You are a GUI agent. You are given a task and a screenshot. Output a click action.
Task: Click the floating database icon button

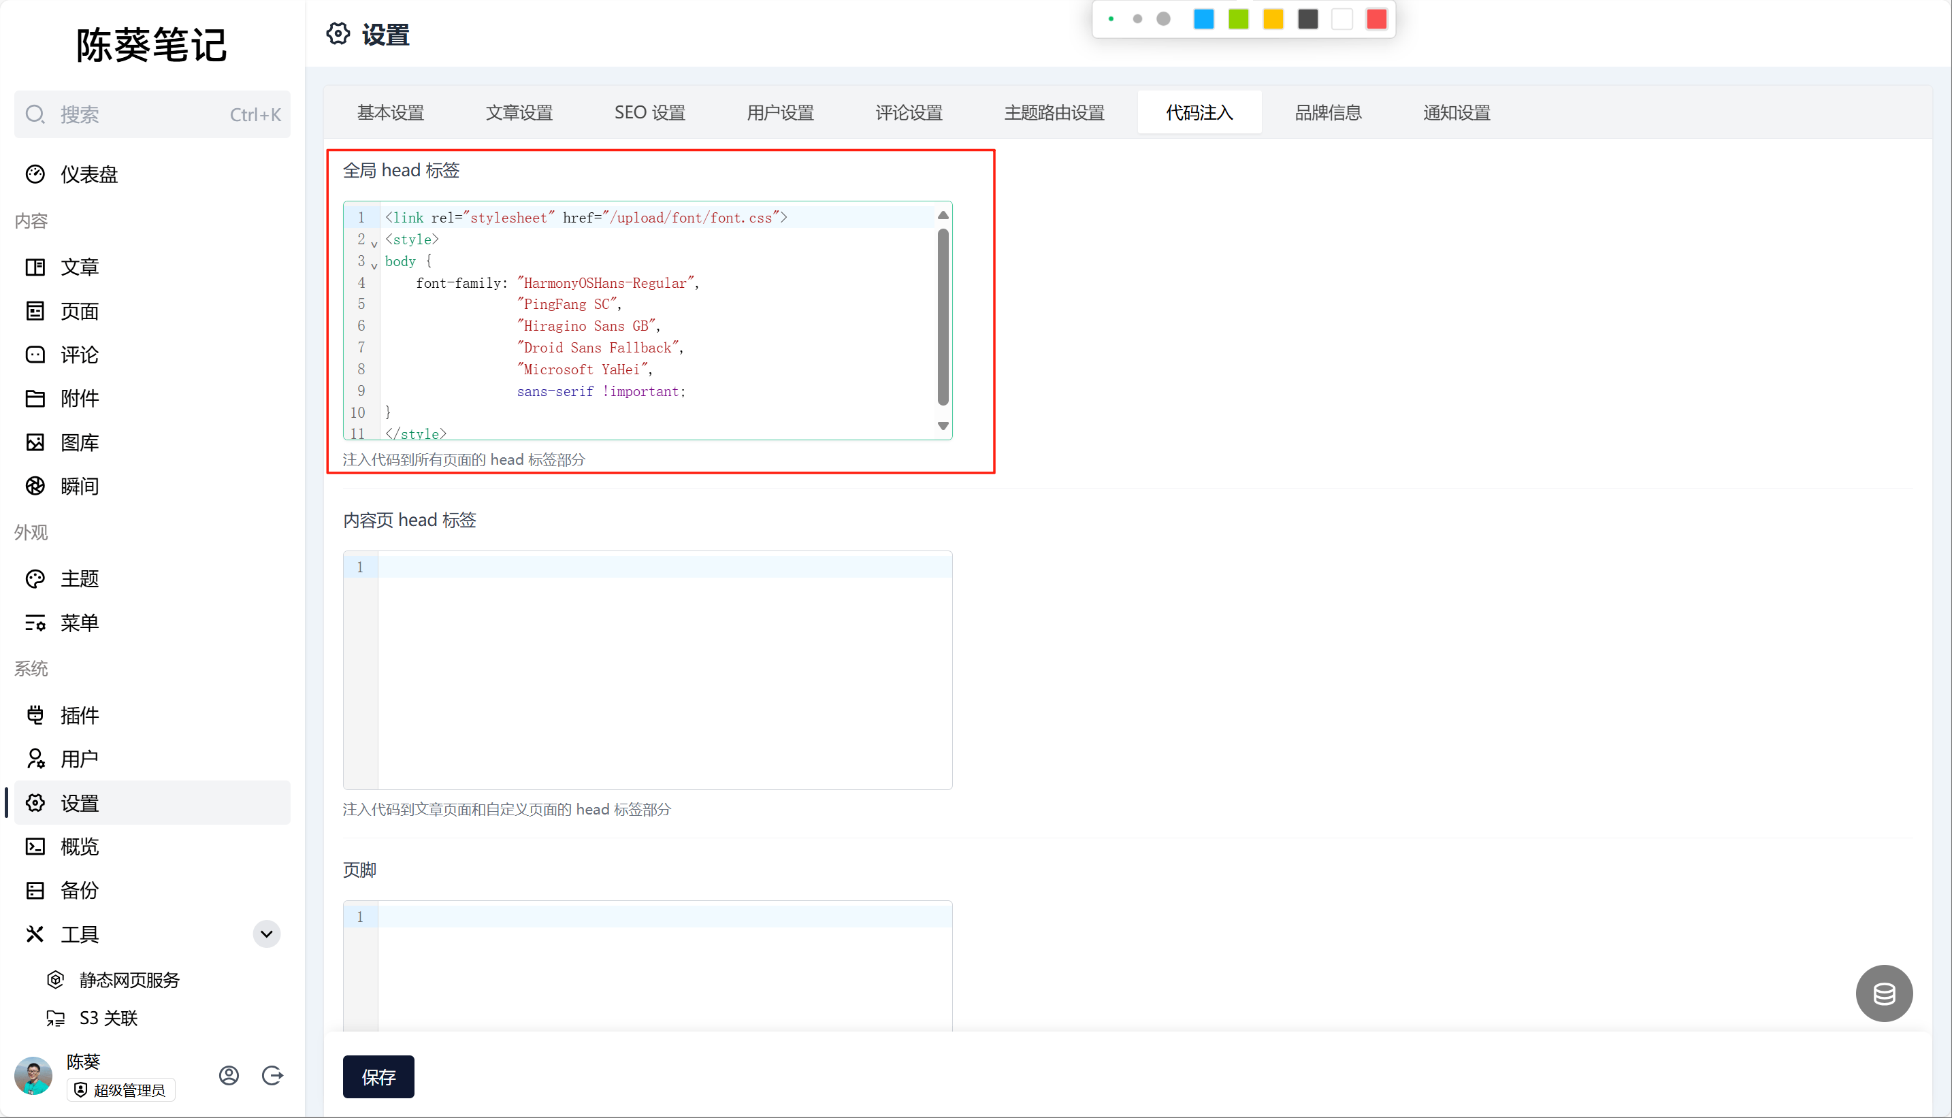click(x=1884, y=993)
